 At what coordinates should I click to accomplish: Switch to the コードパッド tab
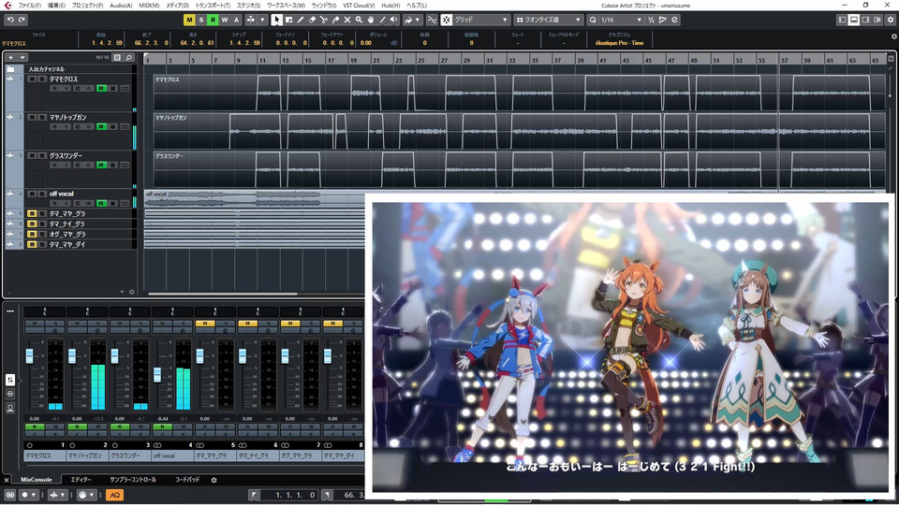[x=187, y=480]
